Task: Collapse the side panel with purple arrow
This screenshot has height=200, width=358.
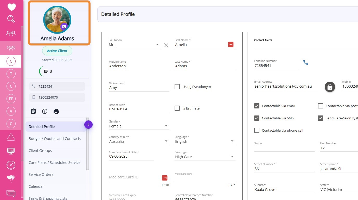Action: tap(88, 125)
